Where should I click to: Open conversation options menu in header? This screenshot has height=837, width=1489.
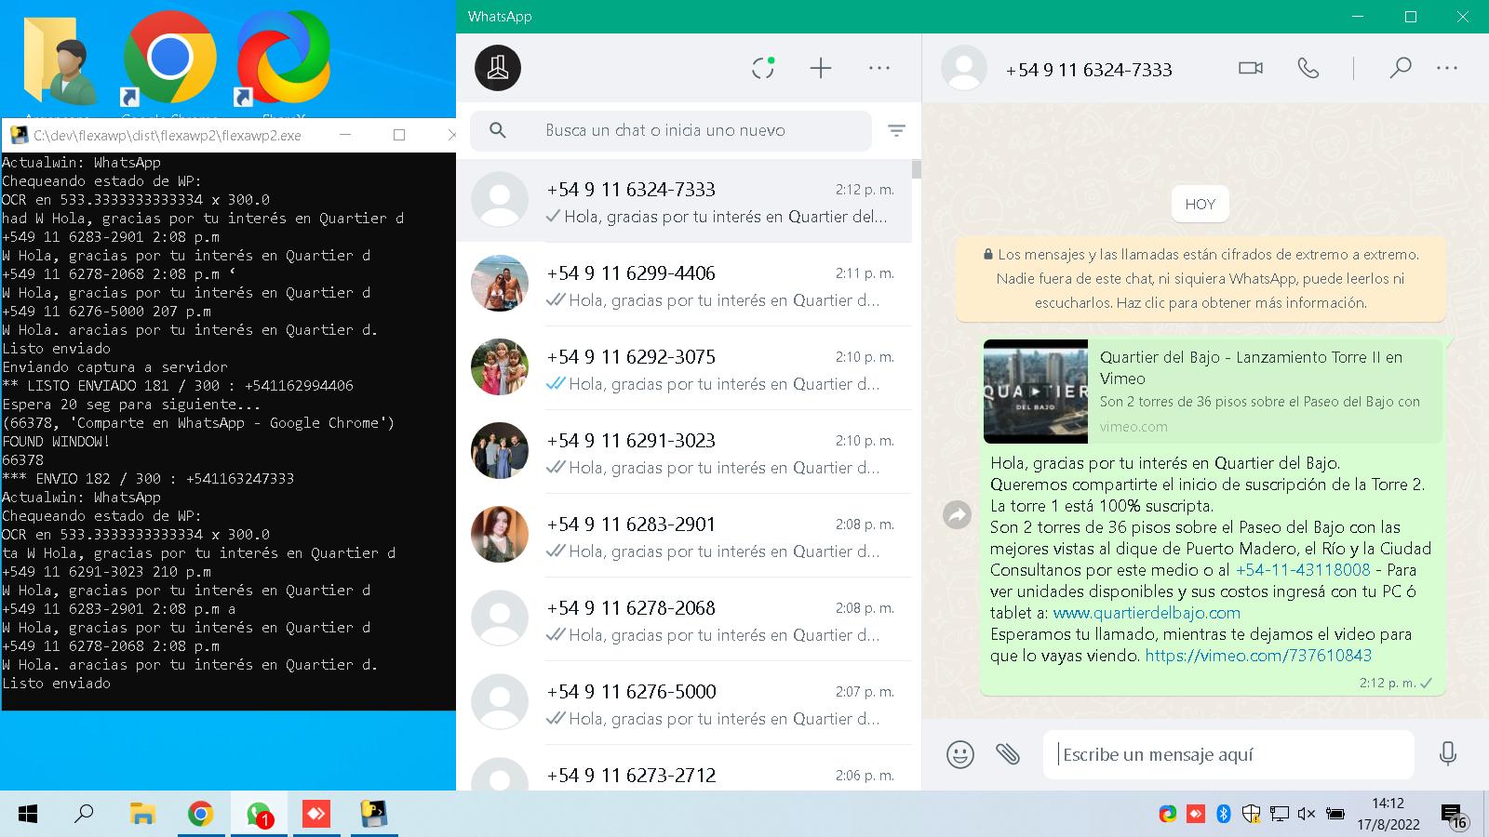[x=1447, y=68]
